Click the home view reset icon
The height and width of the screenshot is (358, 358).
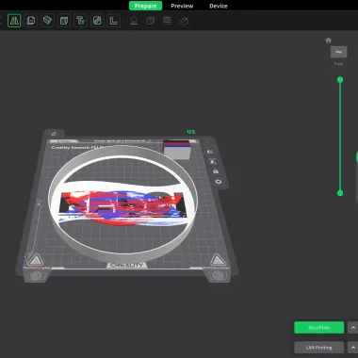[x=328, y=41]
